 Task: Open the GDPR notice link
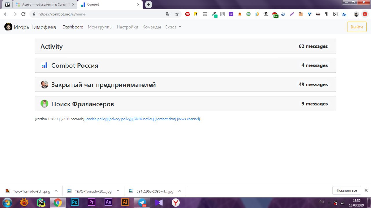click(143, 119)
